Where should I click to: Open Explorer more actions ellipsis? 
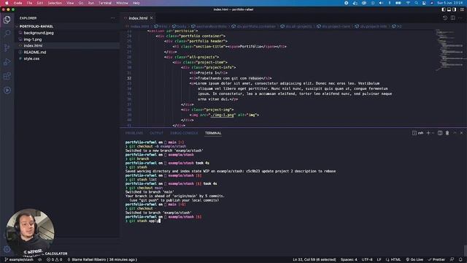click(112, 18)
